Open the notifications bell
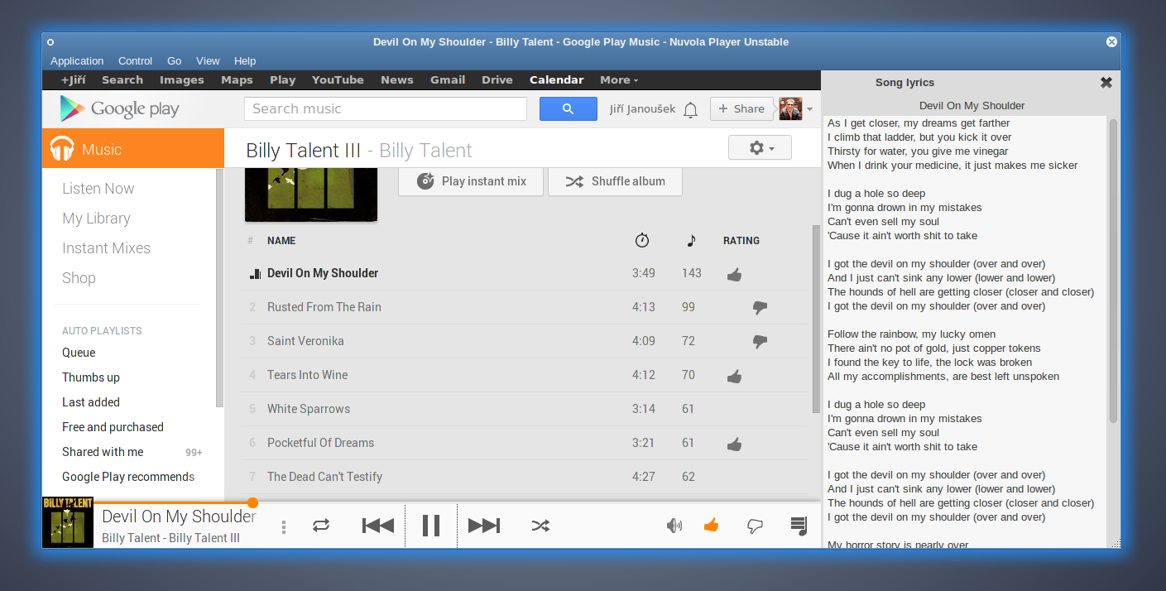Screen dimensions: 1166x591 [x=691, y=109]
